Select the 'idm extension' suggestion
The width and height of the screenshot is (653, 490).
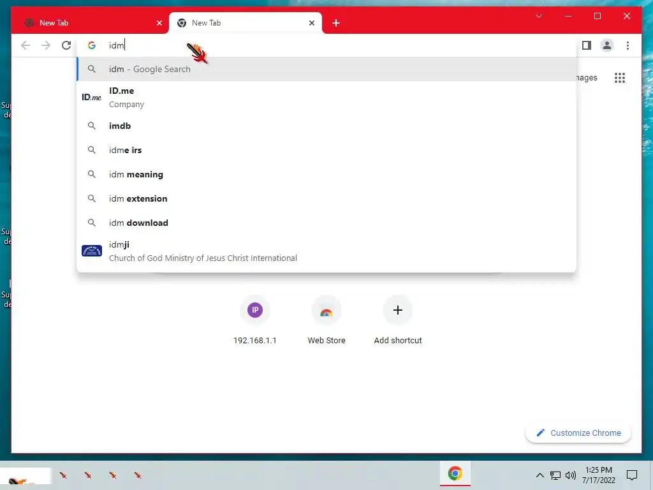coord(327,198)
